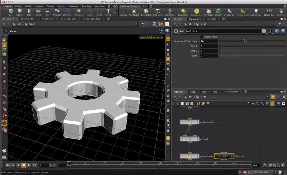Click the Number Of Sections slider
The image size is (287, 175).
[252, 41]
